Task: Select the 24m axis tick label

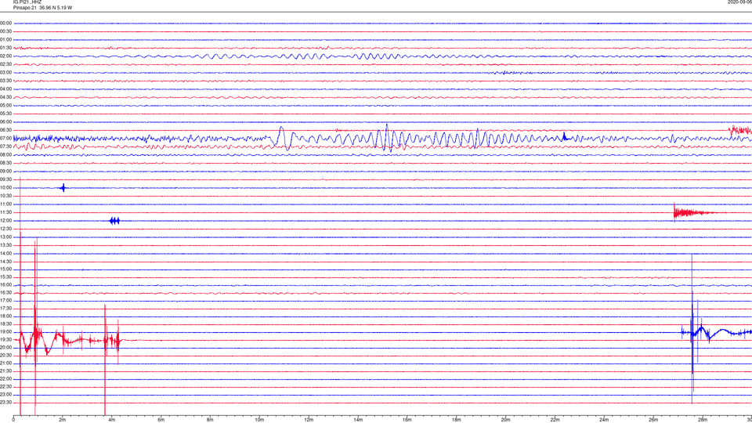Action: pyautogui.click(x=604, y=420)
